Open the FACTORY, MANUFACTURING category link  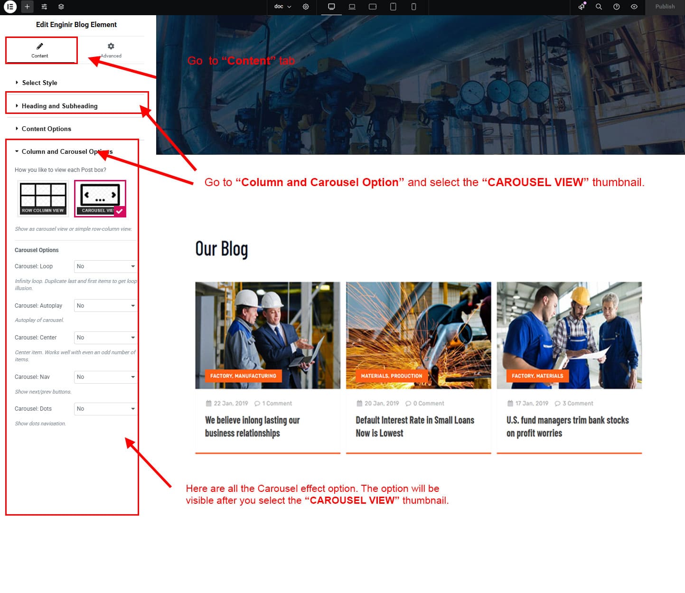pyautogui.click(x=243, y=376)
